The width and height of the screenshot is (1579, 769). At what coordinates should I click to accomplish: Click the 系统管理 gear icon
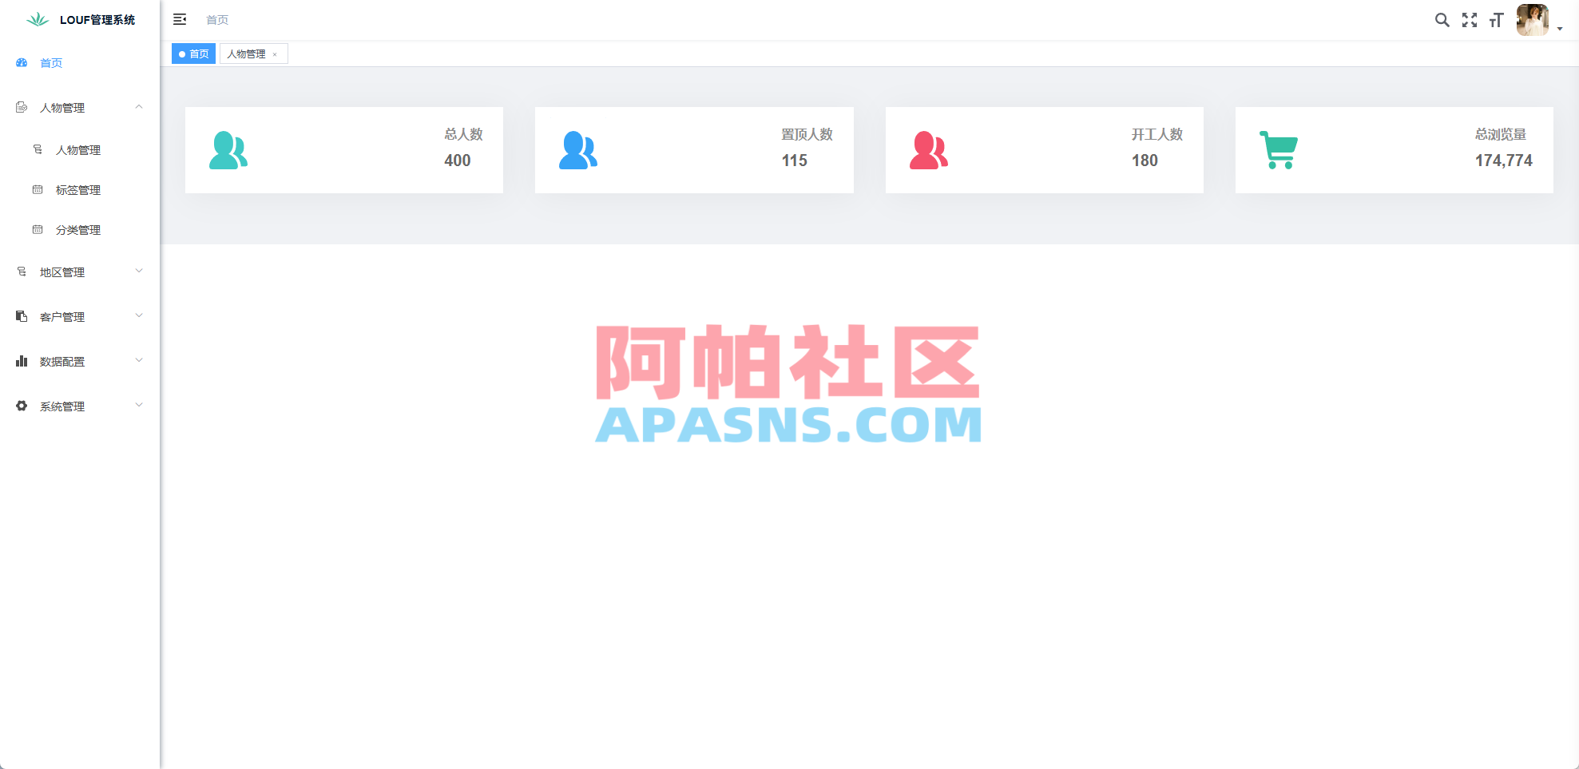click(22, 406)
